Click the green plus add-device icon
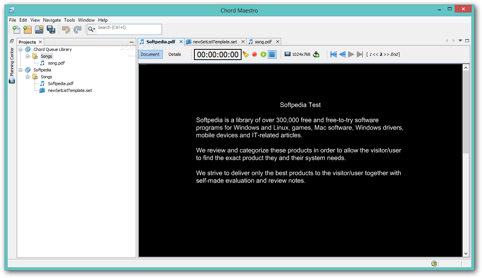The width and height of the screenshot is (482, 278). pyautogui.click(x=316, y=55)
